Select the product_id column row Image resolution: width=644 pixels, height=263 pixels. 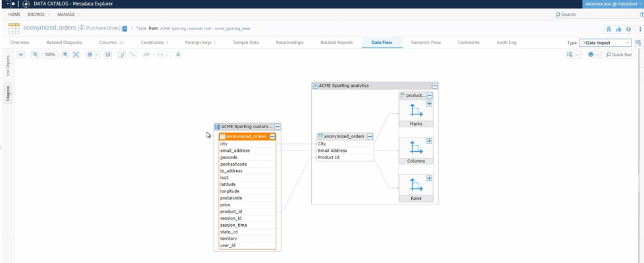click(247, 211)
